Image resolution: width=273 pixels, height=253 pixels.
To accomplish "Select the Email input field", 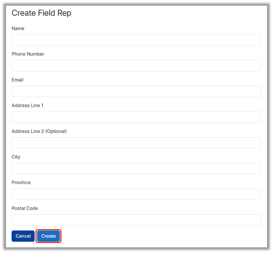I will (x=136, y=91).
